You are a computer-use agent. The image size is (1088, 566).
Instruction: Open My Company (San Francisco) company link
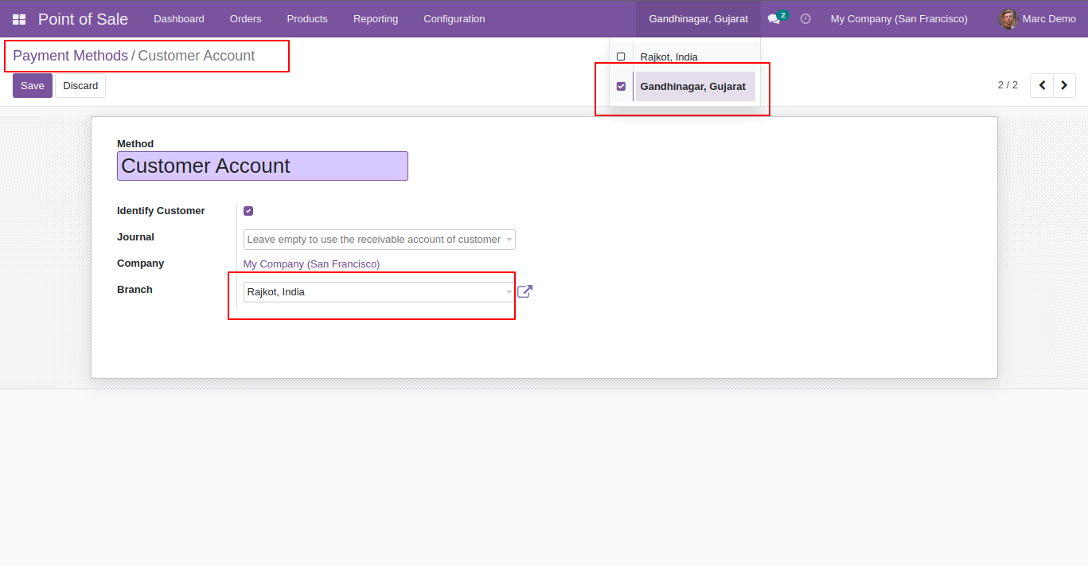coord(311,263)
